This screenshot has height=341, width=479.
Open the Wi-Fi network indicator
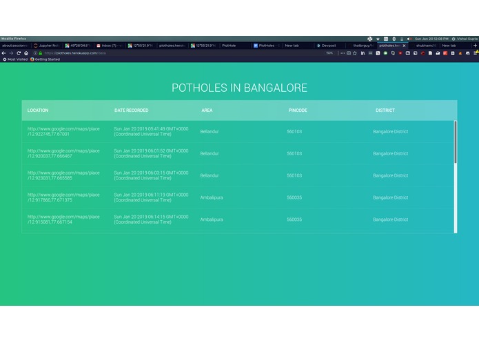[378, 39]
